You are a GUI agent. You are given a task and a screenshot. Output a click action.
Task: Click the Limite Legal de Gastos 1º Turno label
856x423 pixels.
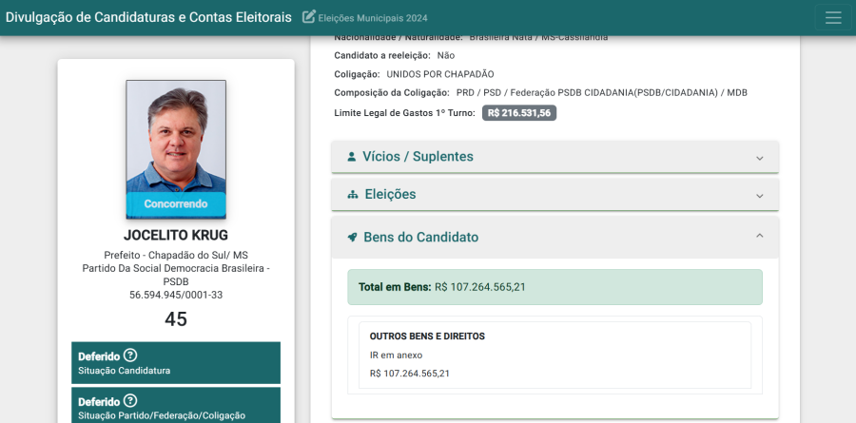coord(404,113)
